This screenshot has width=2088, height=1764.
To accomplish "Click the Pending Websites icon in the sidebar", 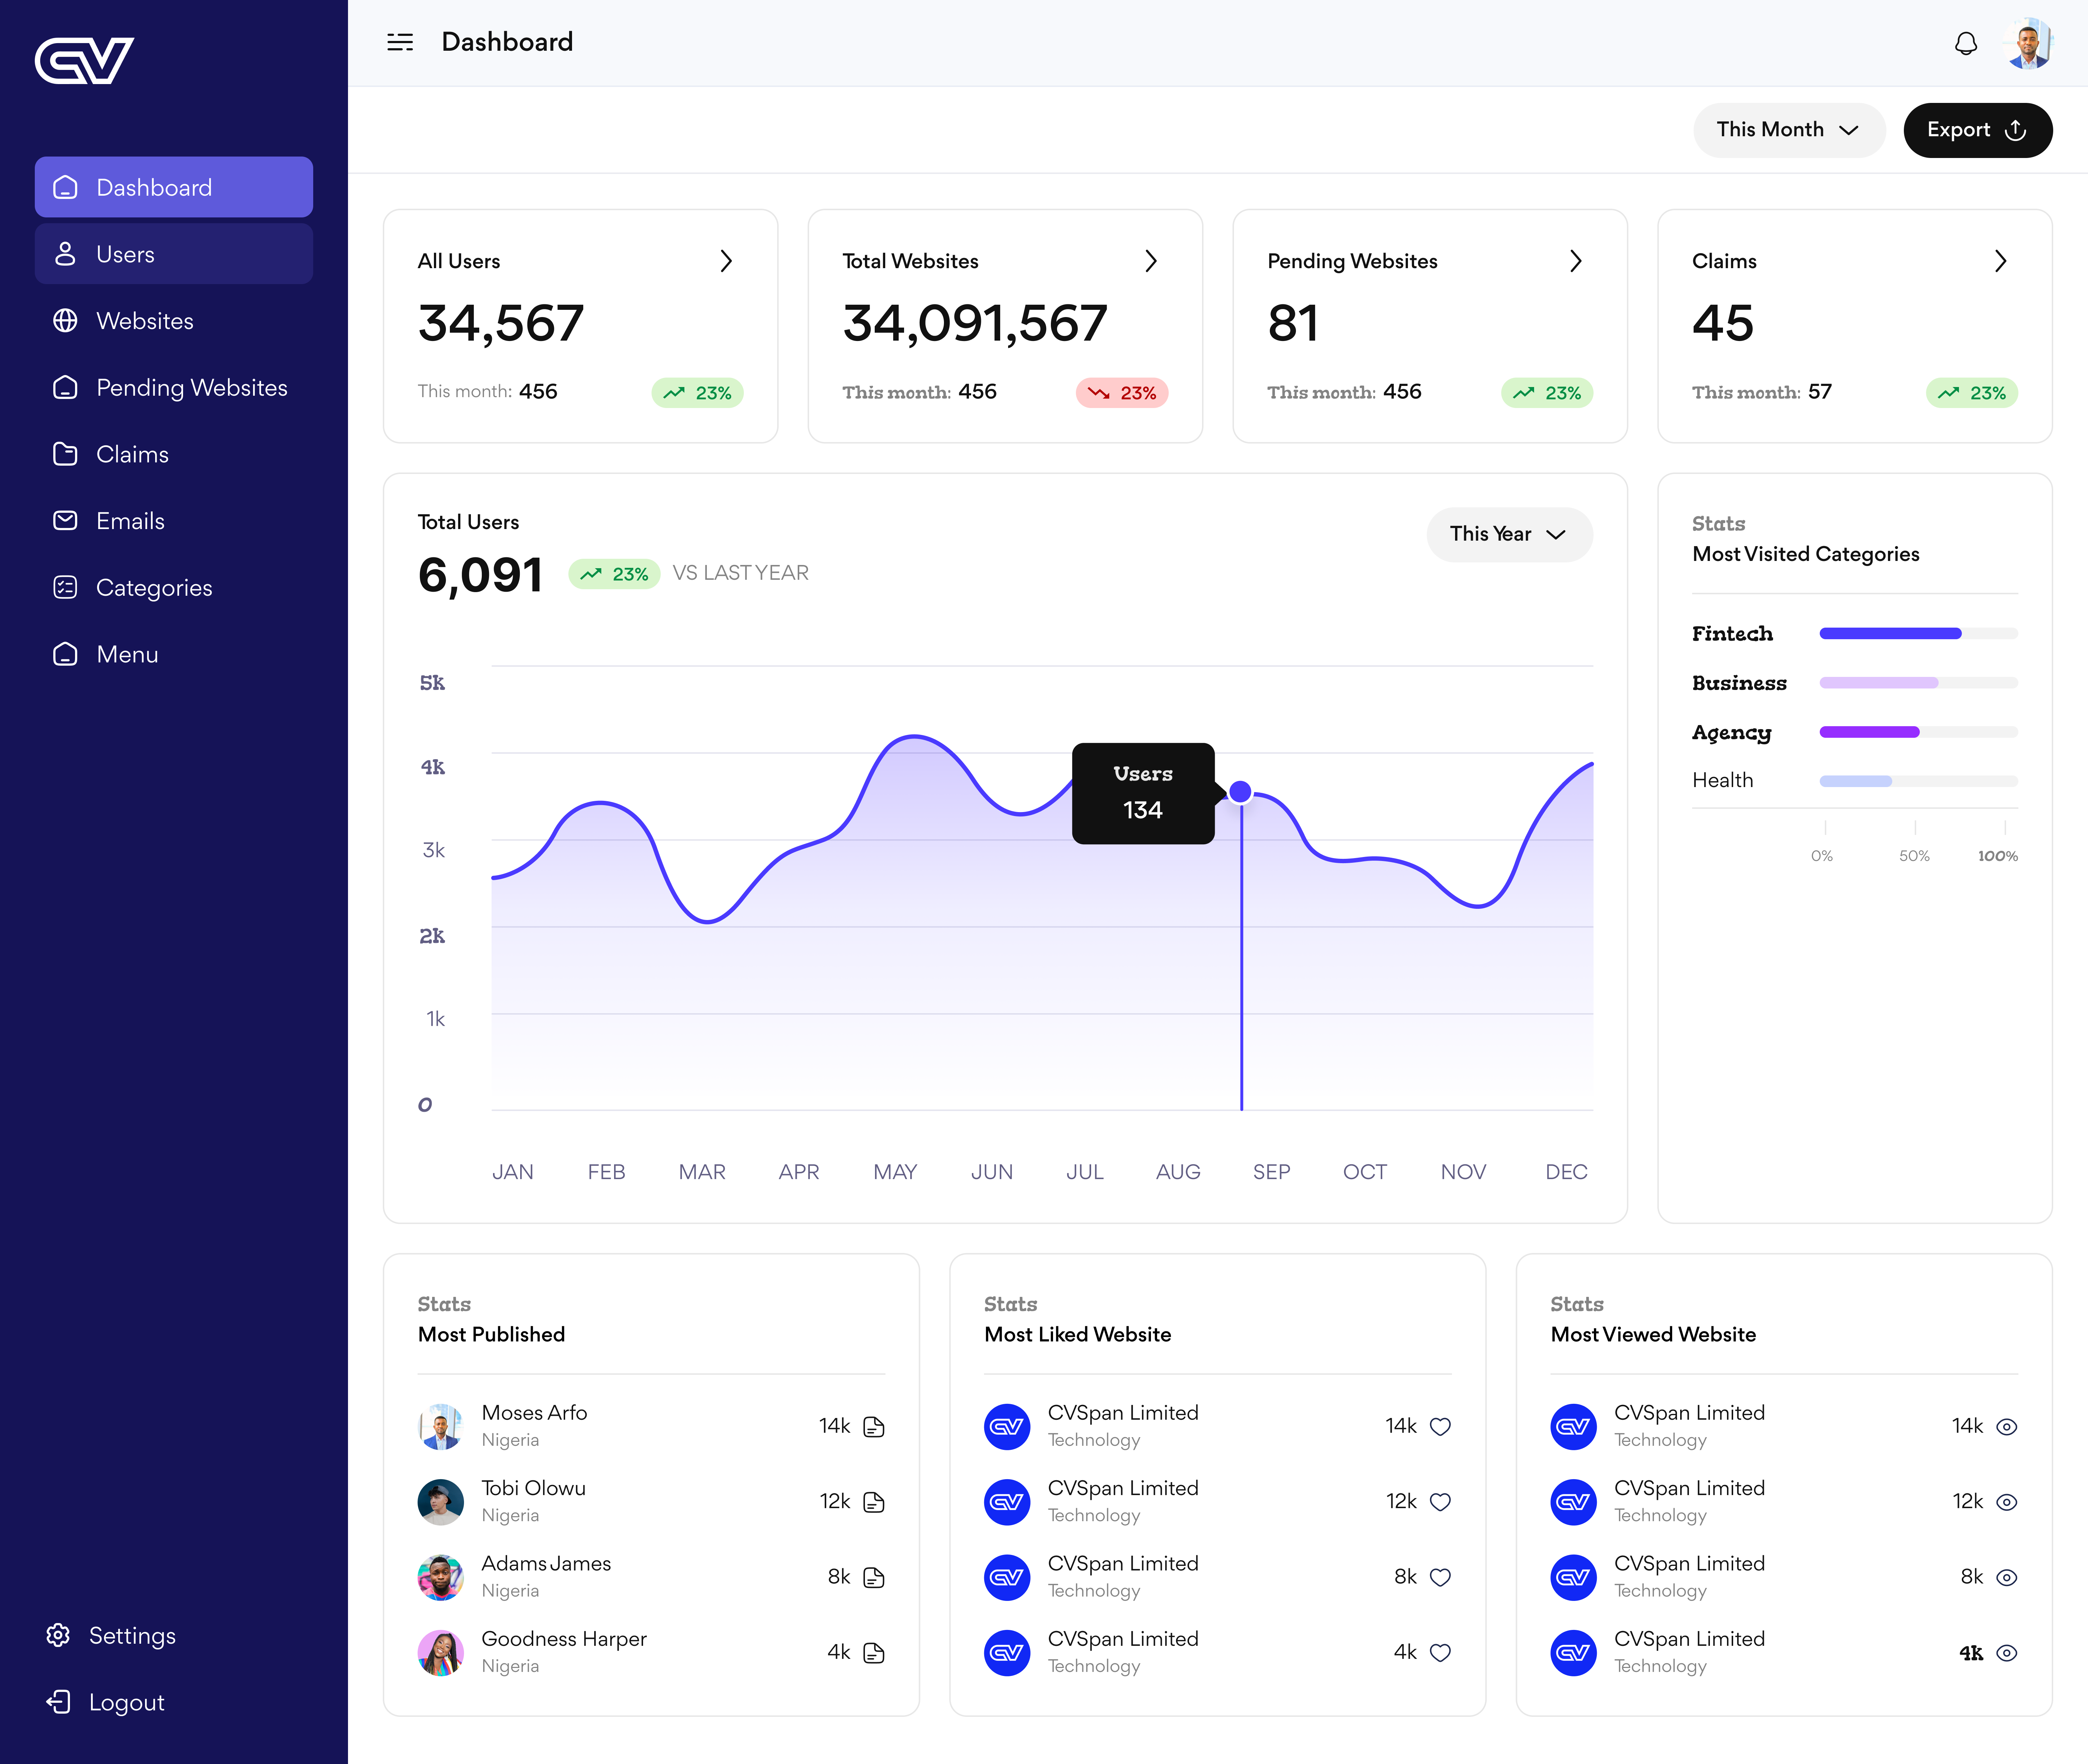I will tap(65, 387).
